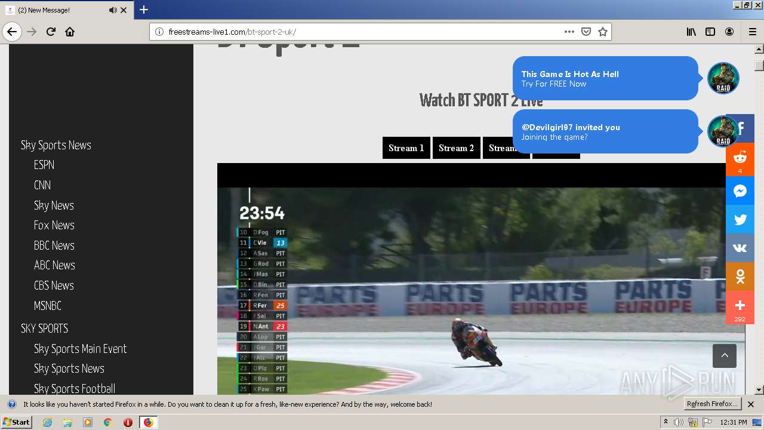Viewport: 764px width, 430px height.
Task: Show hidden system tray icons
Action: click(x=666, y=422)
